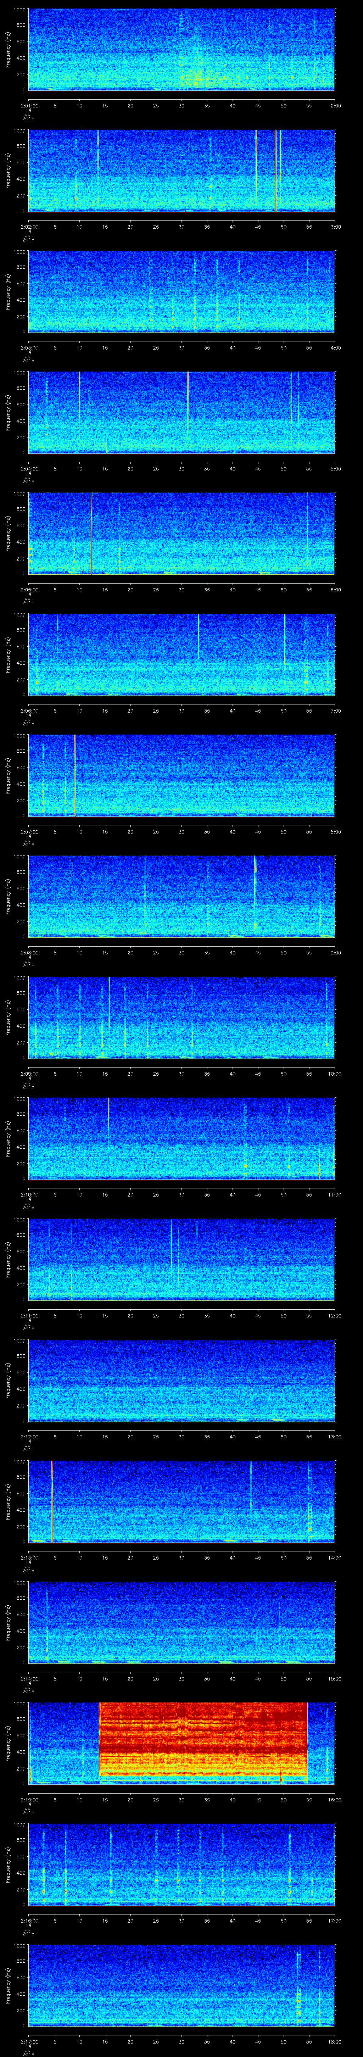
Task: Select the red saturated burst in the 2:15:00 spectrogram
Action: tap(203, 1743)
